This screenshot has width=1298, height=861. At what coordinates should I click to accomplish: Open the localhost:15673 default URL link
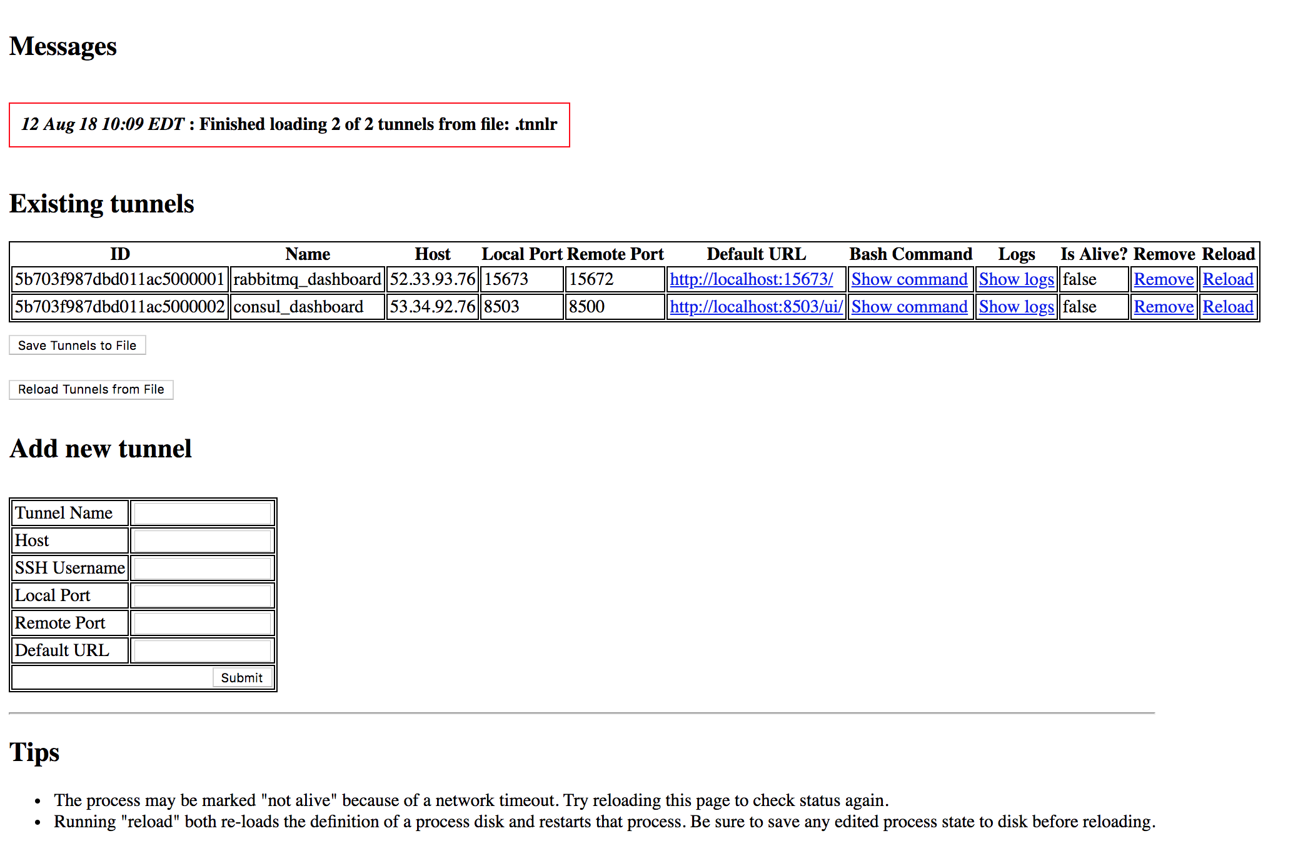(751, 279)
